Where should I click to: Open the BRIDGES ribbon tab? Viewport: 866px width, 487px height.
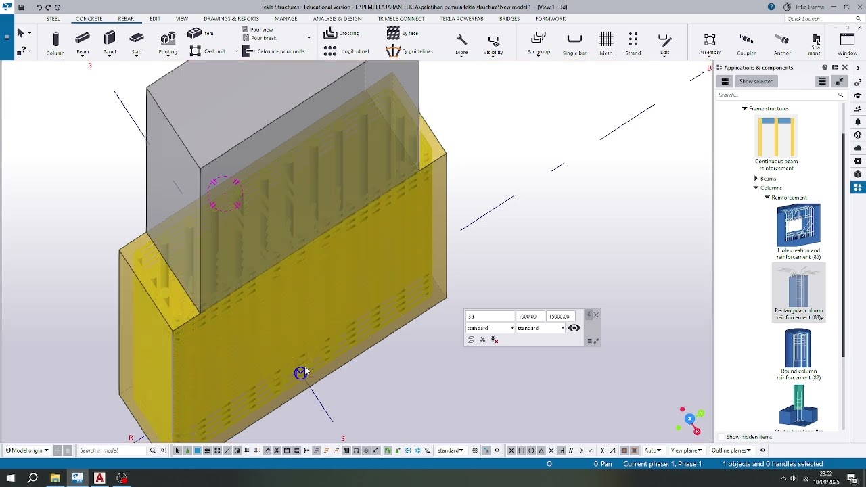(x=509, y=19)
